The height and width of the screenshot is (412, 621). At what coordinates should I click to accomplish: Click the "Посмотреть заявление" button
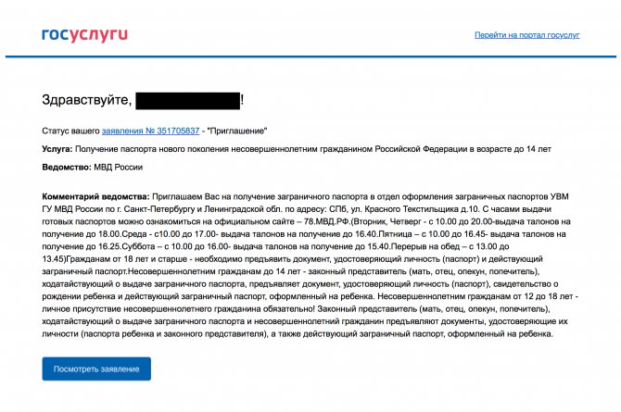(96, 368)
